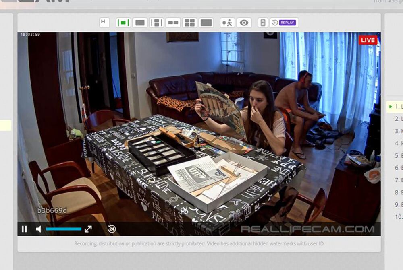Pause the live video stream
Screen dimensions: 403x270
coord(25,229)
